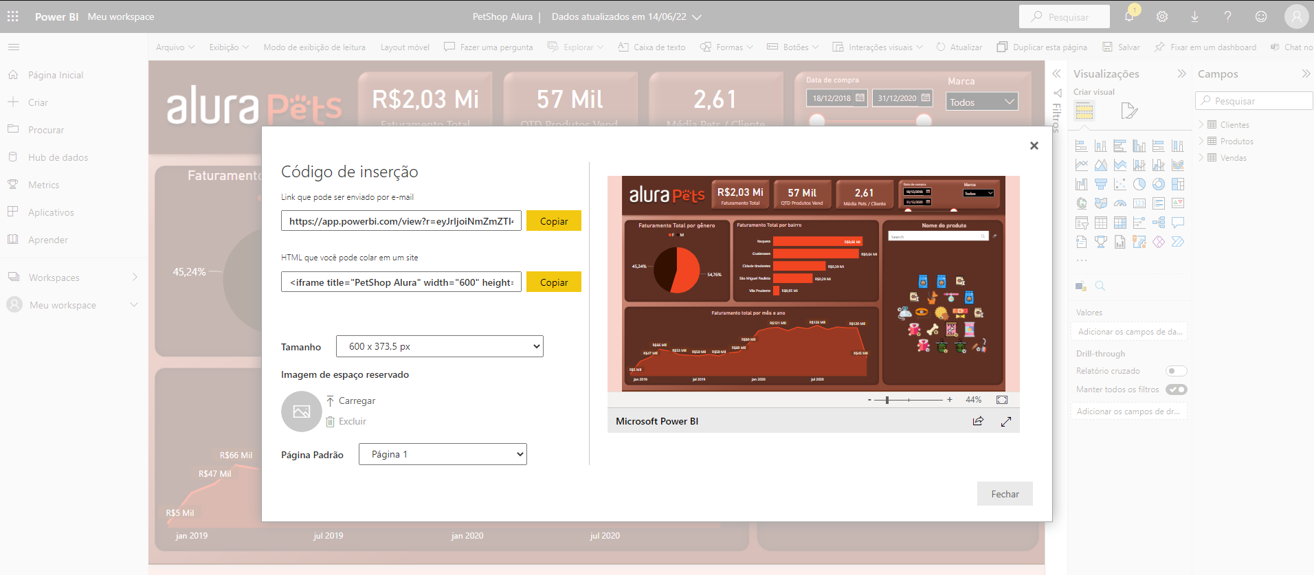Open the Marca Todos dropdown
This screenshot has width=1314, height=575.
tap(982, 102)
